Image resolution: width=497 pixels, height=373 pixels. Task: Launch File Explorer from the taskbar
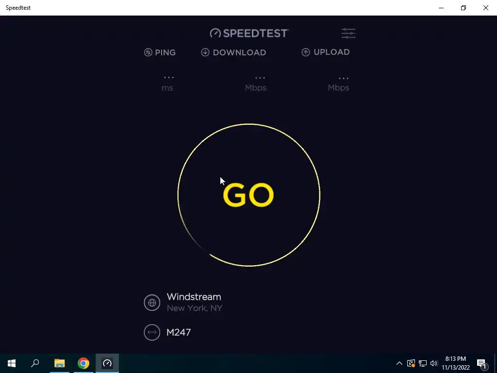tap(59, 363)
